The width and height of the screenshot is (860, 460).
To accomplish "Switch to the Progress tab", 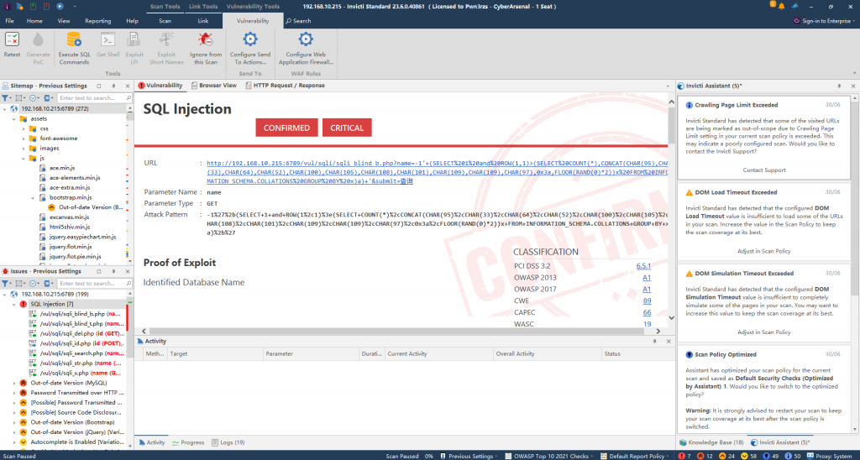I will 188,442.
